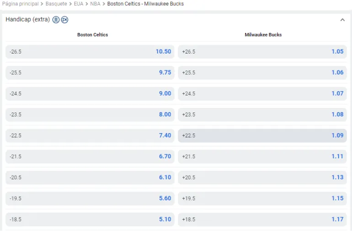Open the Basquete breadcrumb link
352x231 pixels.
pos(56,4)
